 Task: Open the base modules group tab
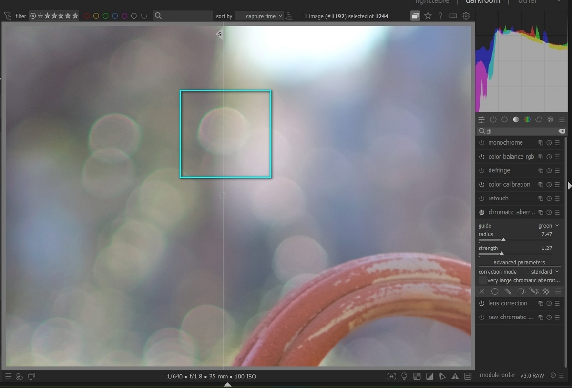click(504, 119)
